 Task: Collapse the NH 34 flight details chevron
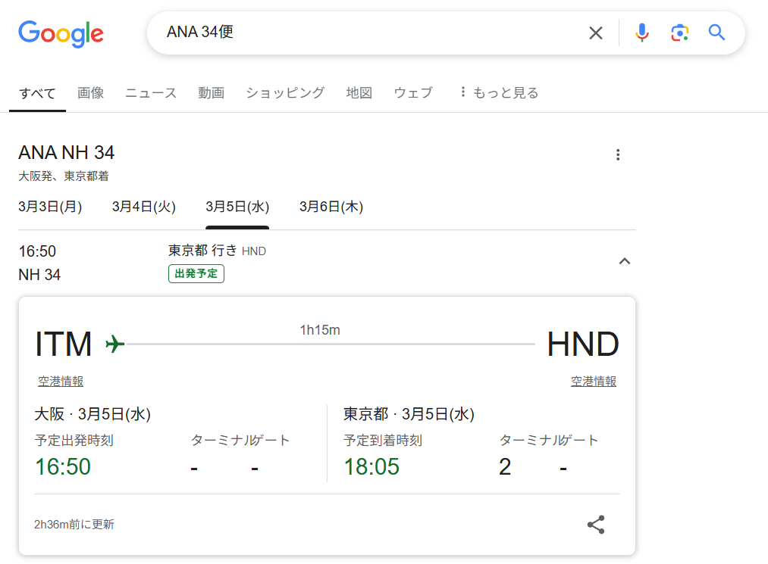tap(625, 261)
